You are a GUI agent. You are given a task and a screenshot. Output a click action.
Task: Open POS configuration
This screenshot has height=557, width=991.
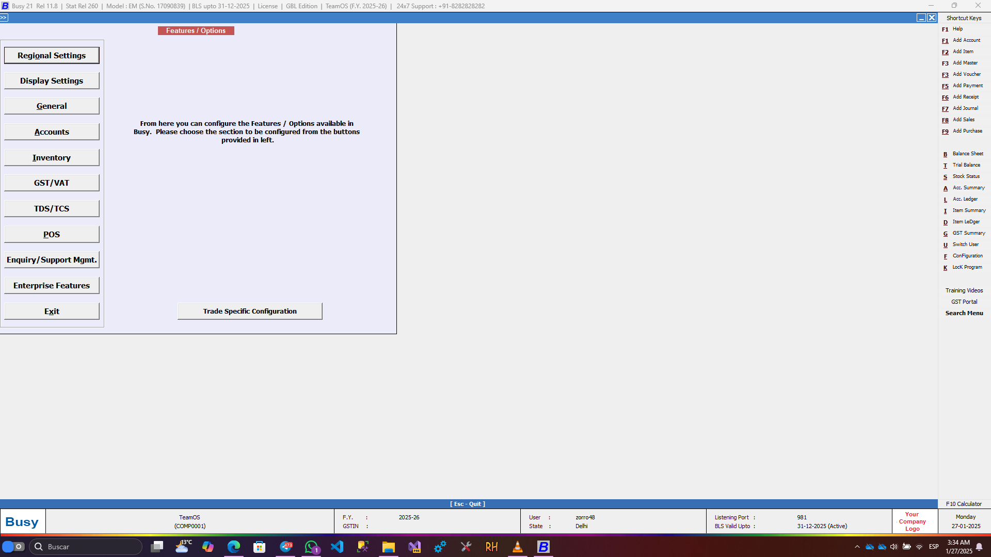(52, 234)
